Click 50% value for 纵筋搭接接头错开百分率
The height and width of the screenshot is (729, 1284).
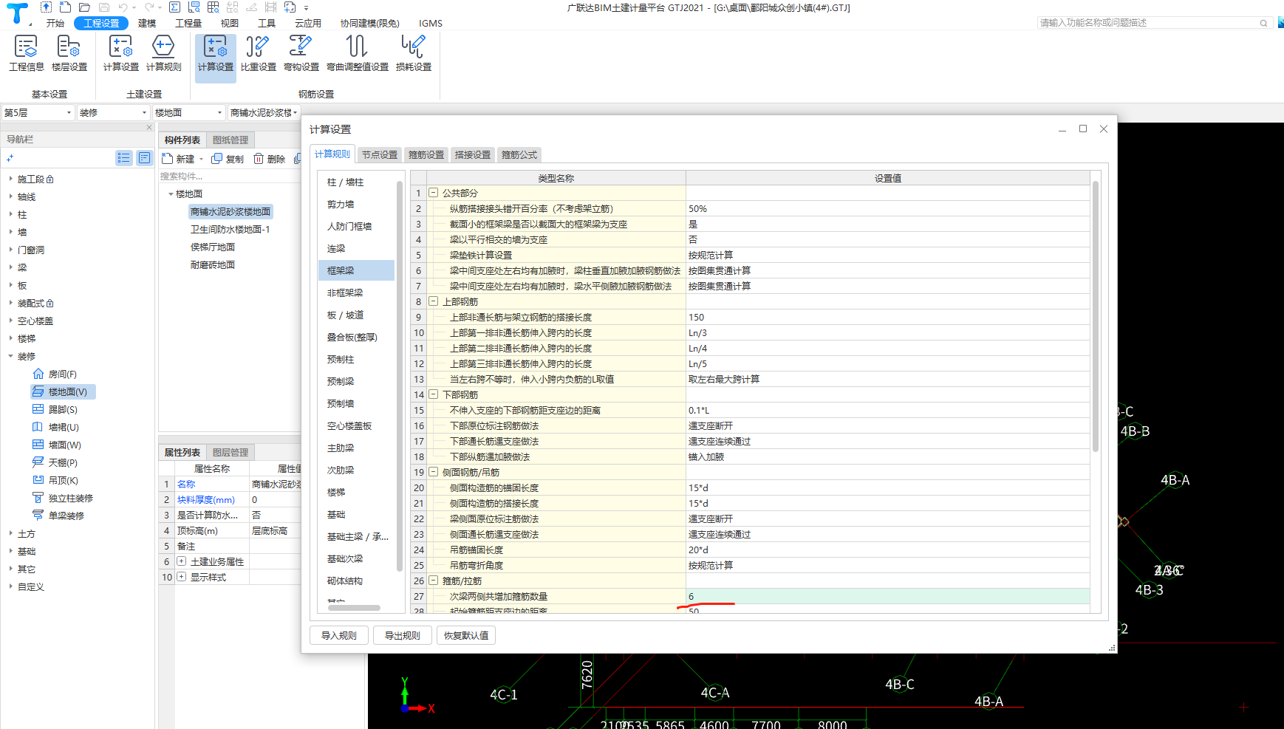pyautogui.click(x=888, y=209)
